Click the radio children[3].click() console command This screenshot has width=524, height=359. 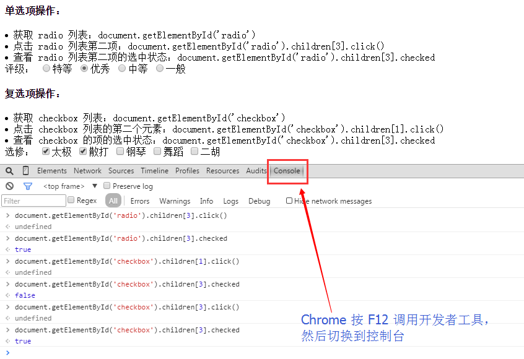[x=121, y=215]
